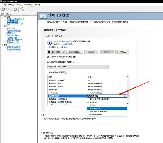163x143 pixels.
Task: Switch to the 全局设置 tab
Action: 50,36
